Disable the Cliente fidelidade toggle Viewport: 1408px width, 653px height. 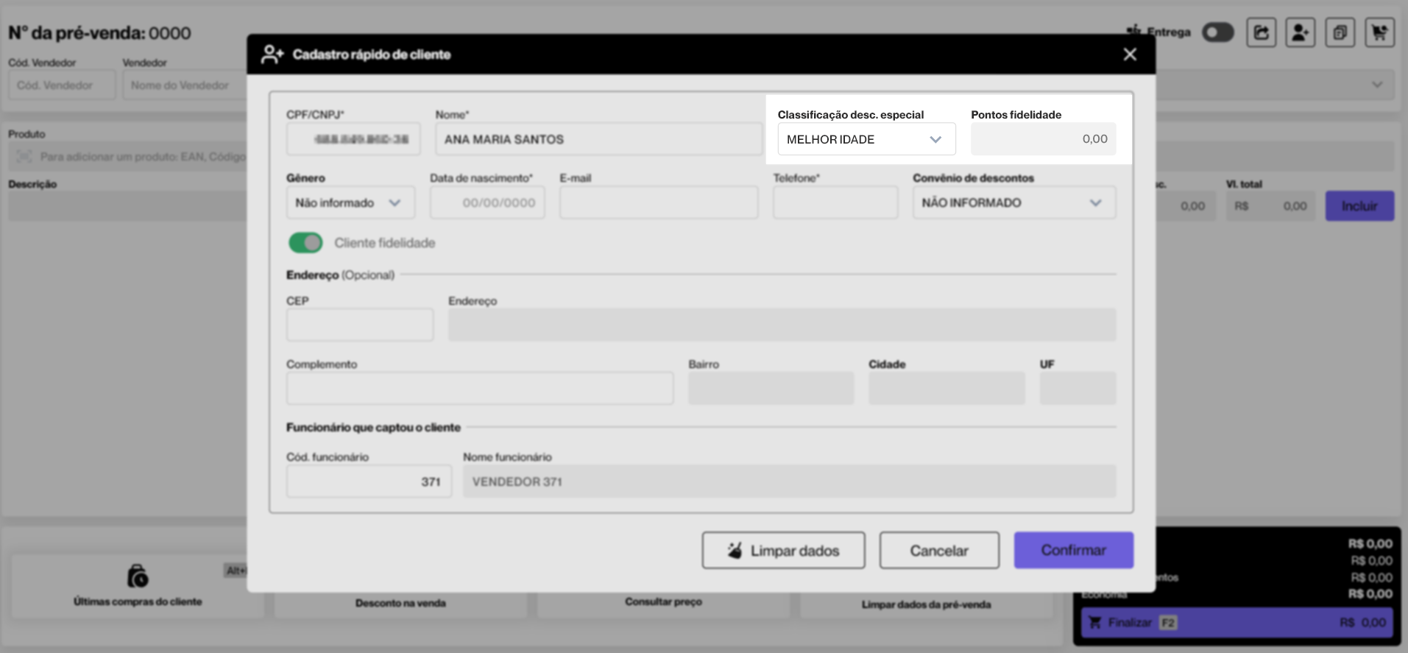coord(305,243)
